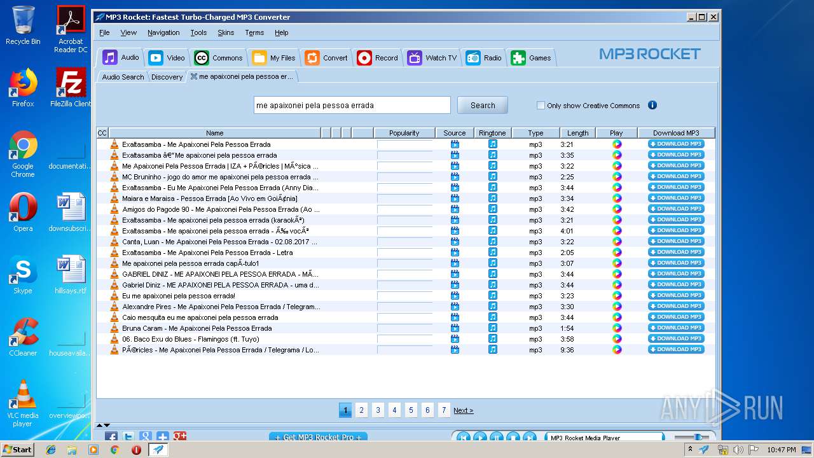Download MP3 for 06. Baco Exu do Blues

[676, 338]
